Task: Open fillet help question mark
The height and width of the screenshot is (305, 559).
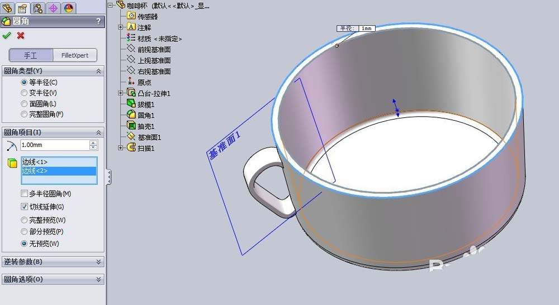Action: (x=98, y=21)
